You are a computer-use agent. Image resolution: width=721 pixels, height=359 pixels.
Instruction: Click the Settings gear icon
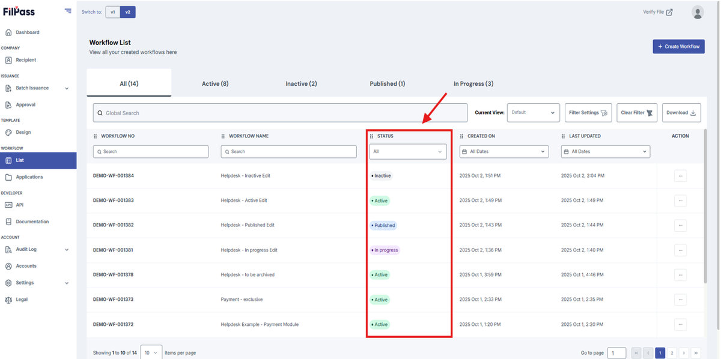9,283
